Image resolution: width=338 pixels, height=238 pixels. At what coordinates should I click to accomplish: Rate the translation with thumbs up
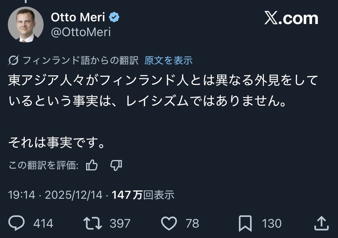pyautogui.click(x=92, y=166)
